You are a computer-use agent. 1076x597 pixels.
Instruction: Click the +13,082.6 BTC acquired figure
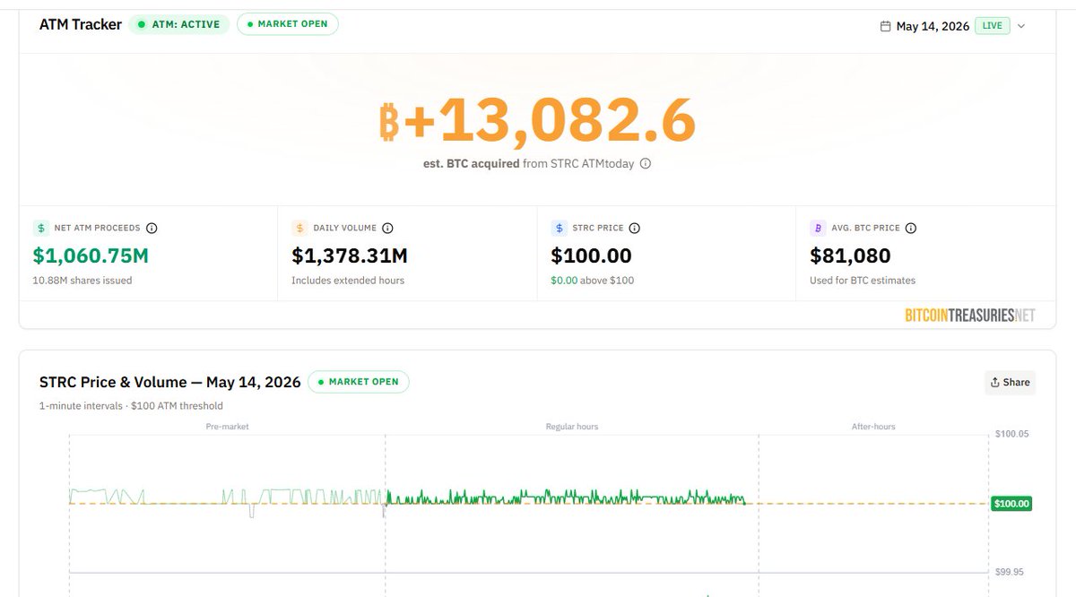click(549, 121)
